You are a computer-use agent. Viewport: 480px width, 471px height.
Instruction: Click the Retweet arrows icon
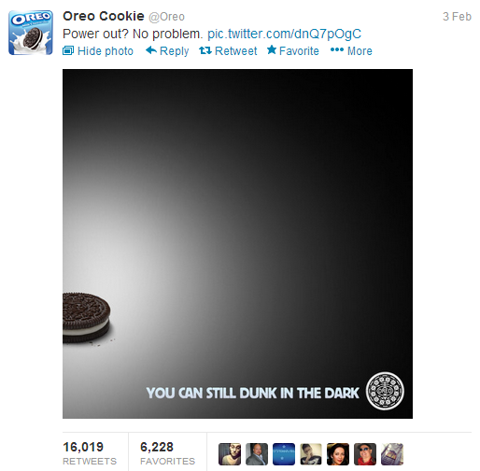[205, 50]
